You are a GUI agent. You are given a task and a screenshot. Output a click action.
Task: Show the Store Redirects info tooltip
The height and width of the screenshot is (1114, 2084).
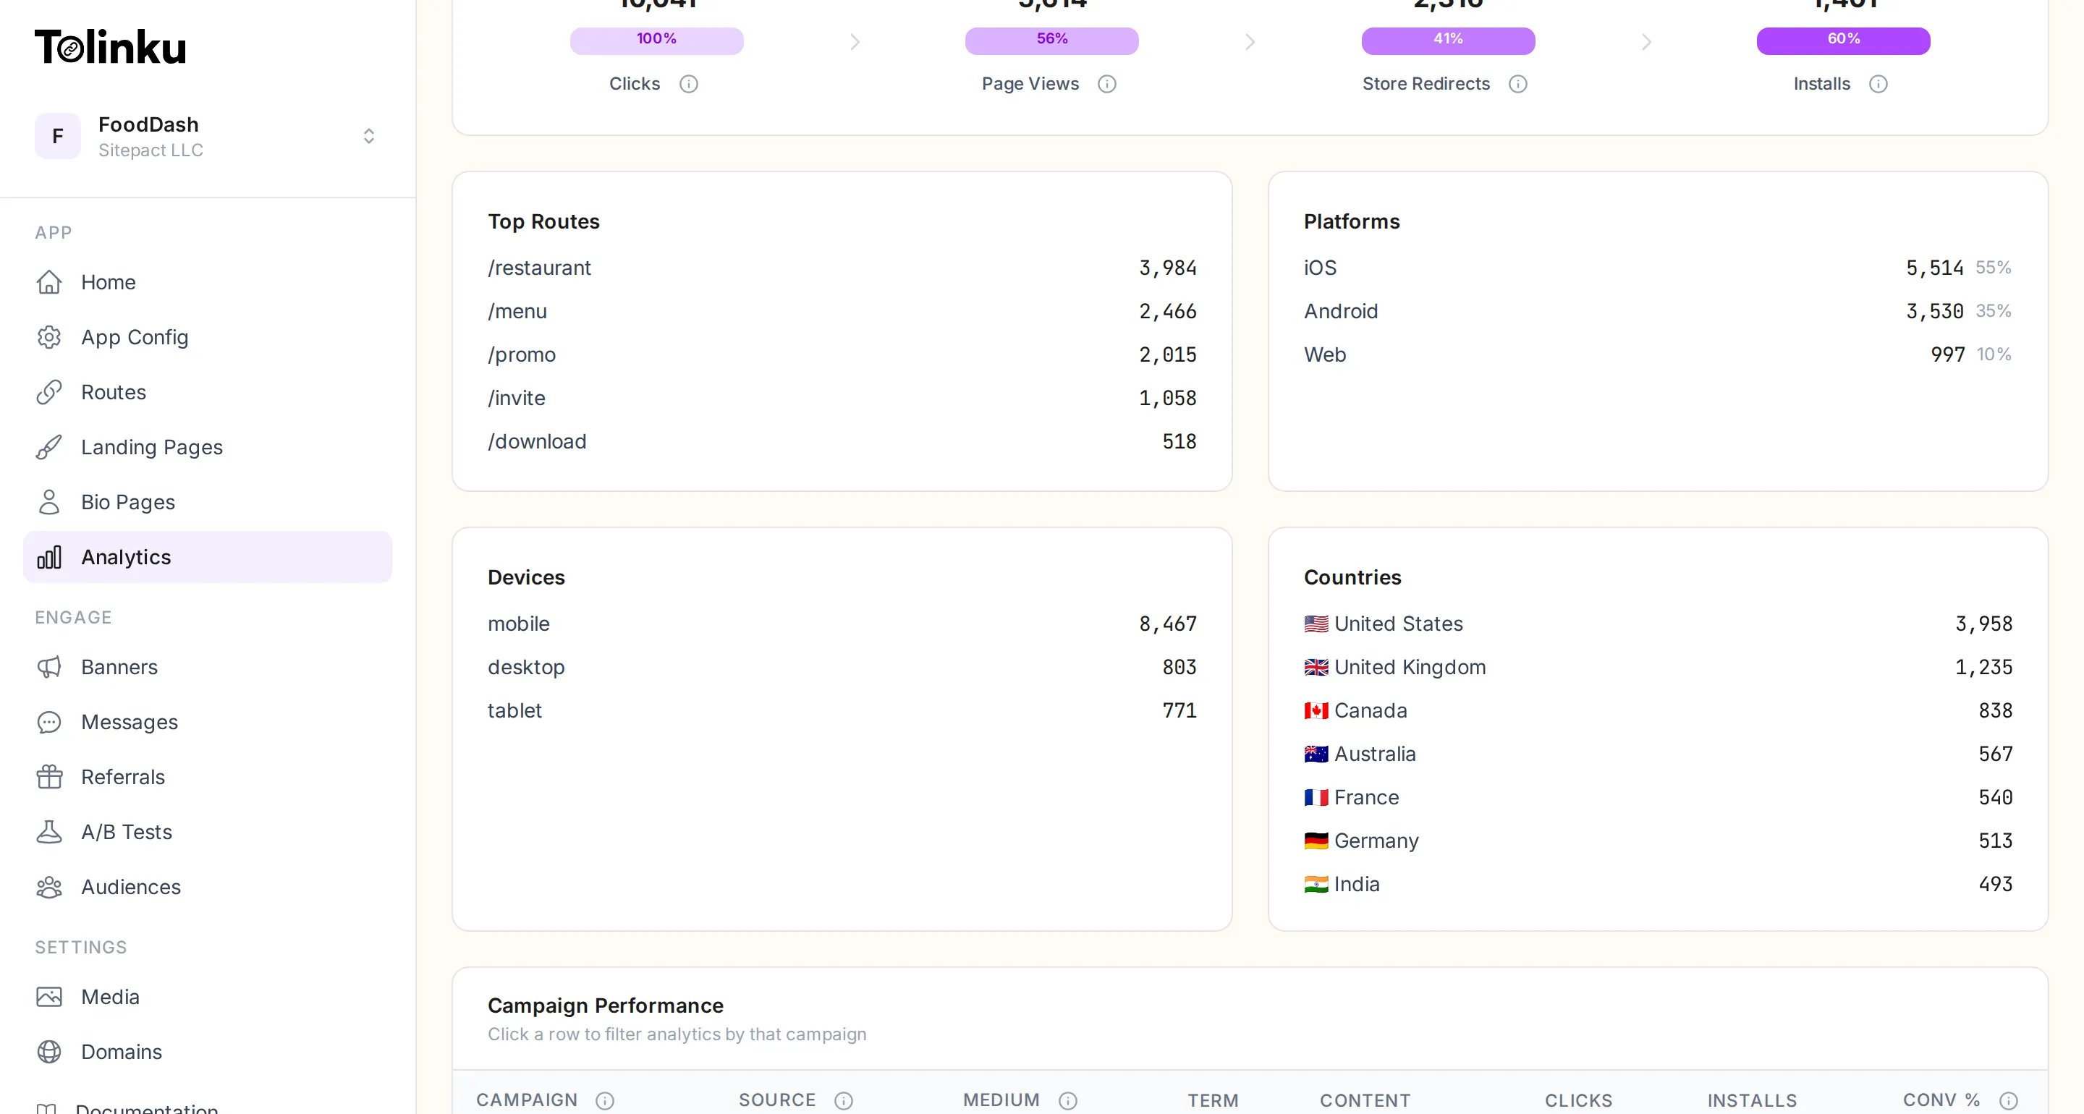1520,84
